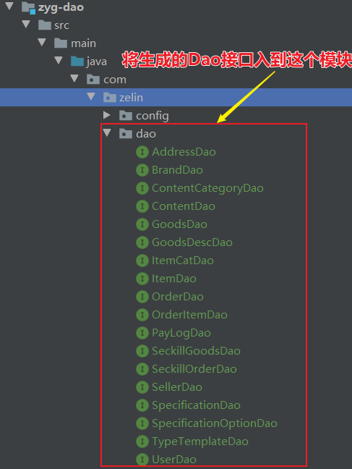This screenshot has height=469, width=352.
Task: Click the OrderItemDao interface icon
Action: 142,315
